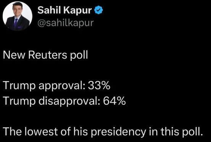Open Sahil Kapur's profile picture
This screenshot has width=211, height=142.
pos(18,16)
